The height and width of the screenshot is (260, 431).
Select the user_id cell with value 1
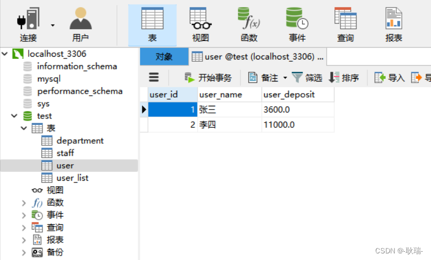coord(173,110)
